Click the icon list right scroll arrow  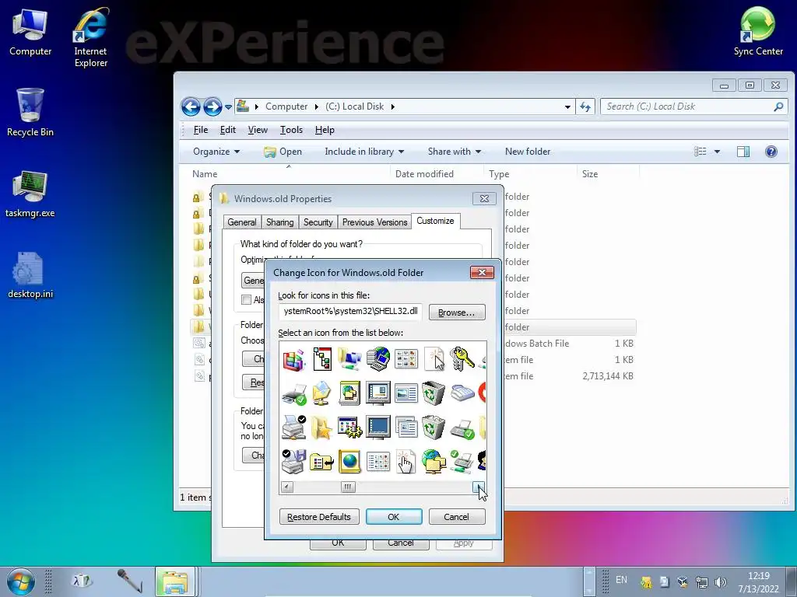pyautogui.click(x=479, y=487)
